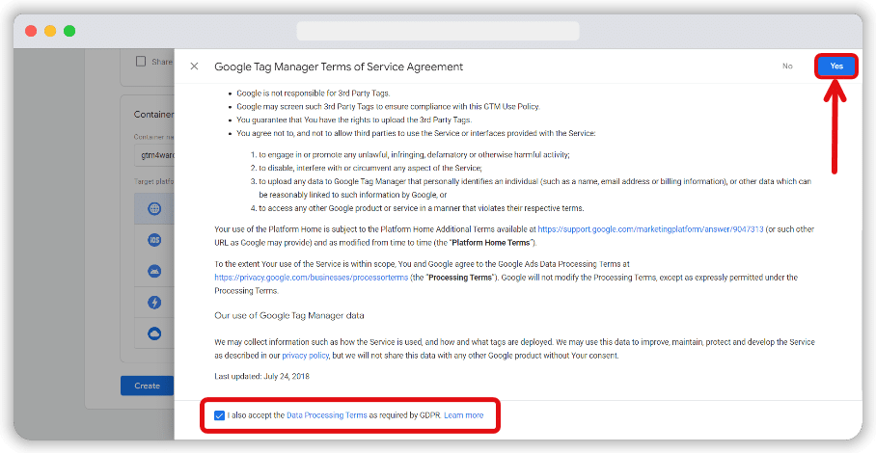
Task: Select the Web target platform globe icon
Action: (154, 208)
